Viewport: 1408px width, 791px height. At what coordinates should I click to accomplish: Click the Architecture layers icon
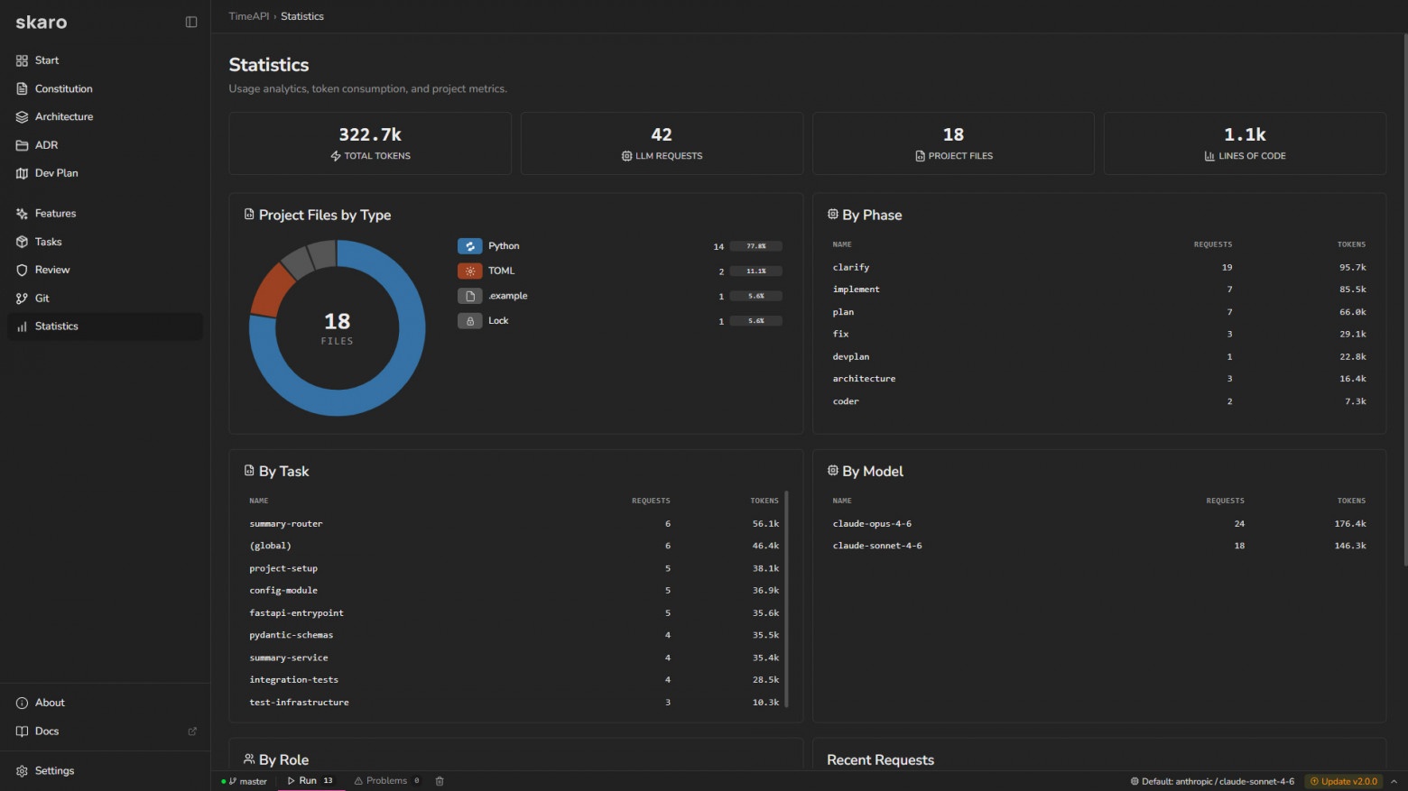click(22, 117)
